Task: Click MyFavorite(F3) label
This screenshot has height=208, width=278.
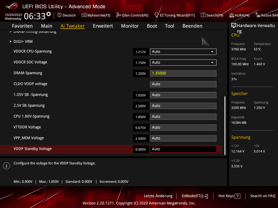Action: pos(99,15)
